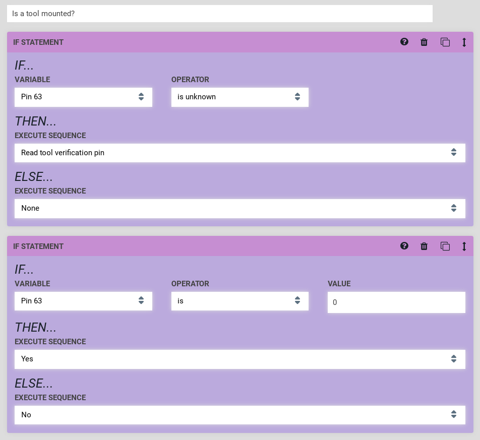
Task: Open help for the second IF statement
Action: point(404,246)
